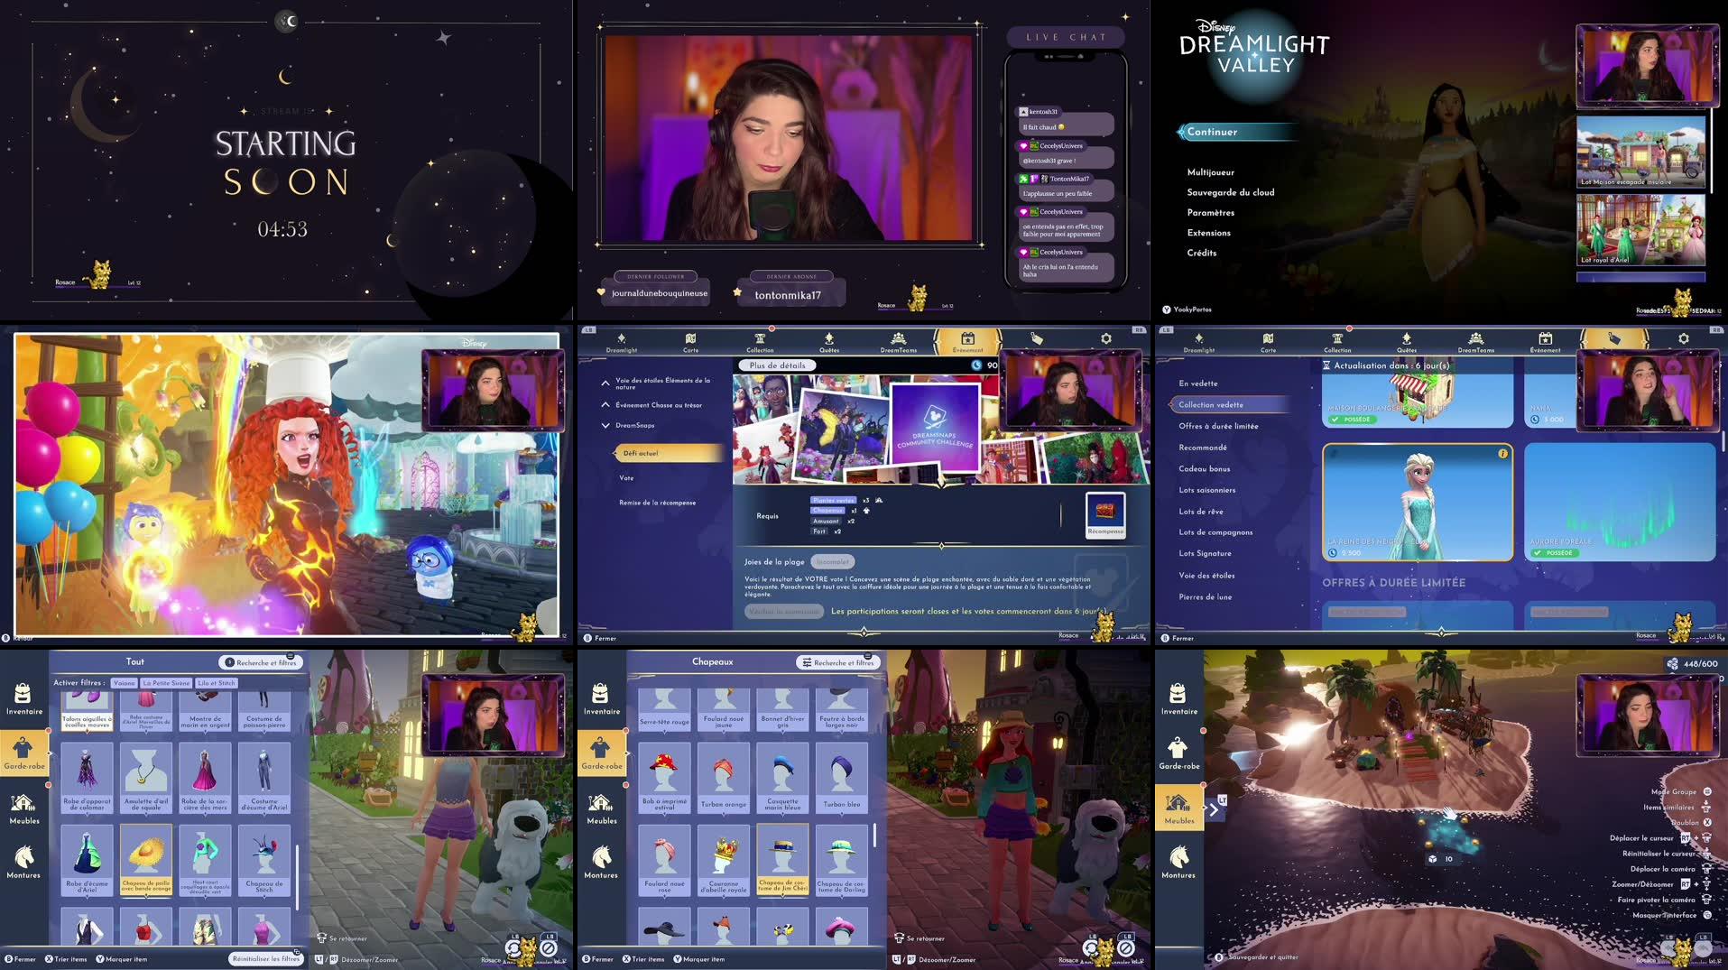1728x970 pixels.
Task: Open the Carte map icon in the Défi actuel screen
Action: (690, 342)
